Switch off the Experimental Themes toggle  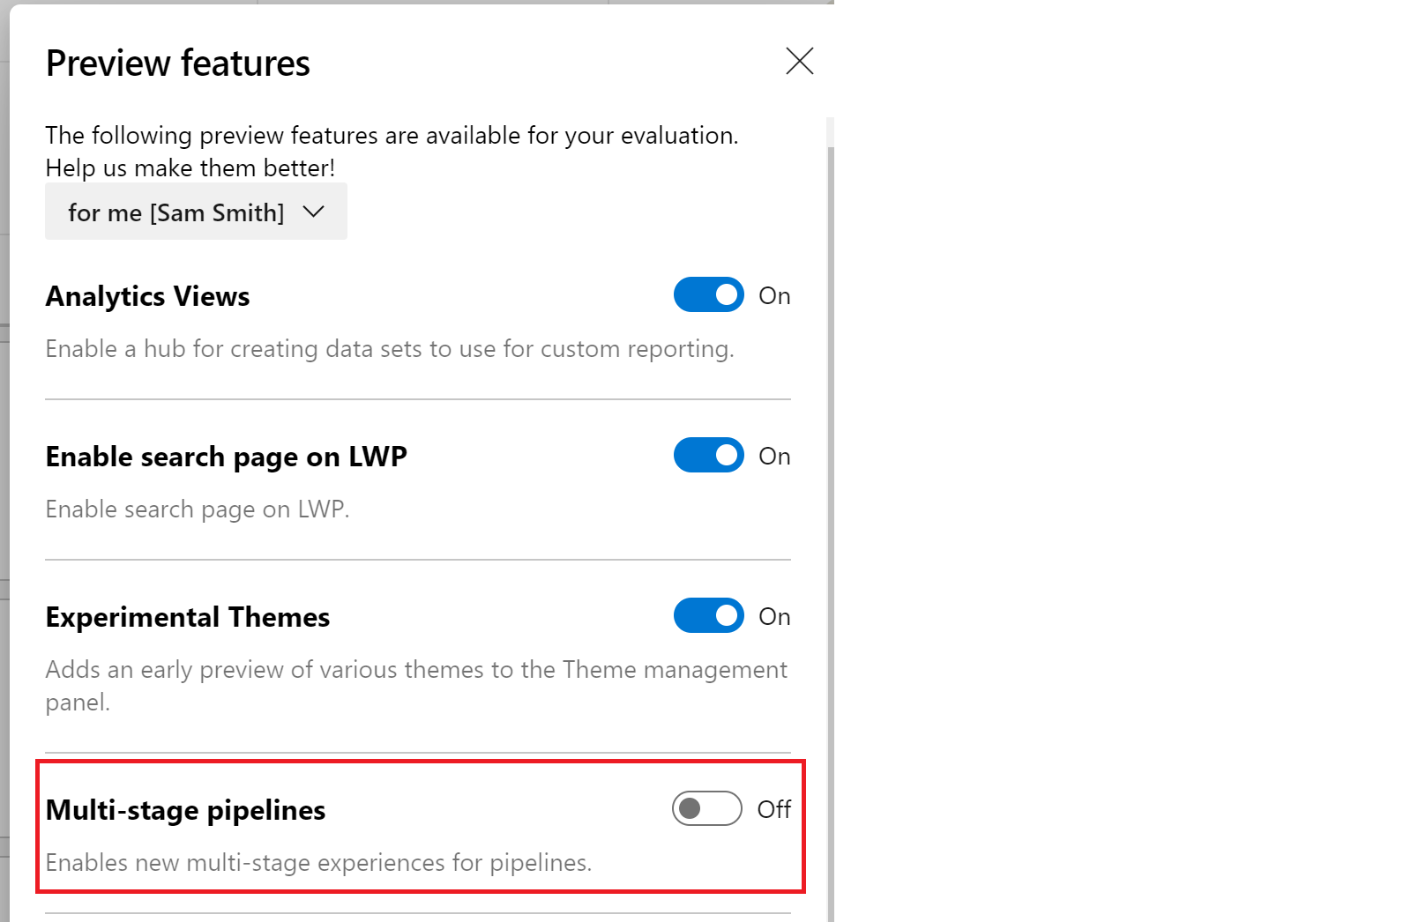pos(708,616)
